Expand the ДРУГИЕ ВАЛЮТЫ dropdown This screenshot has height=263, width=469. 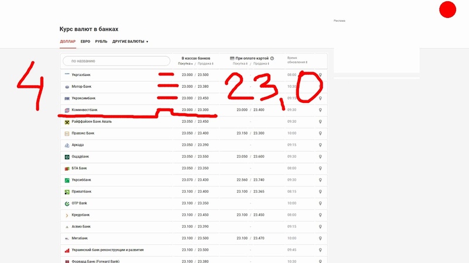point(130,41)
